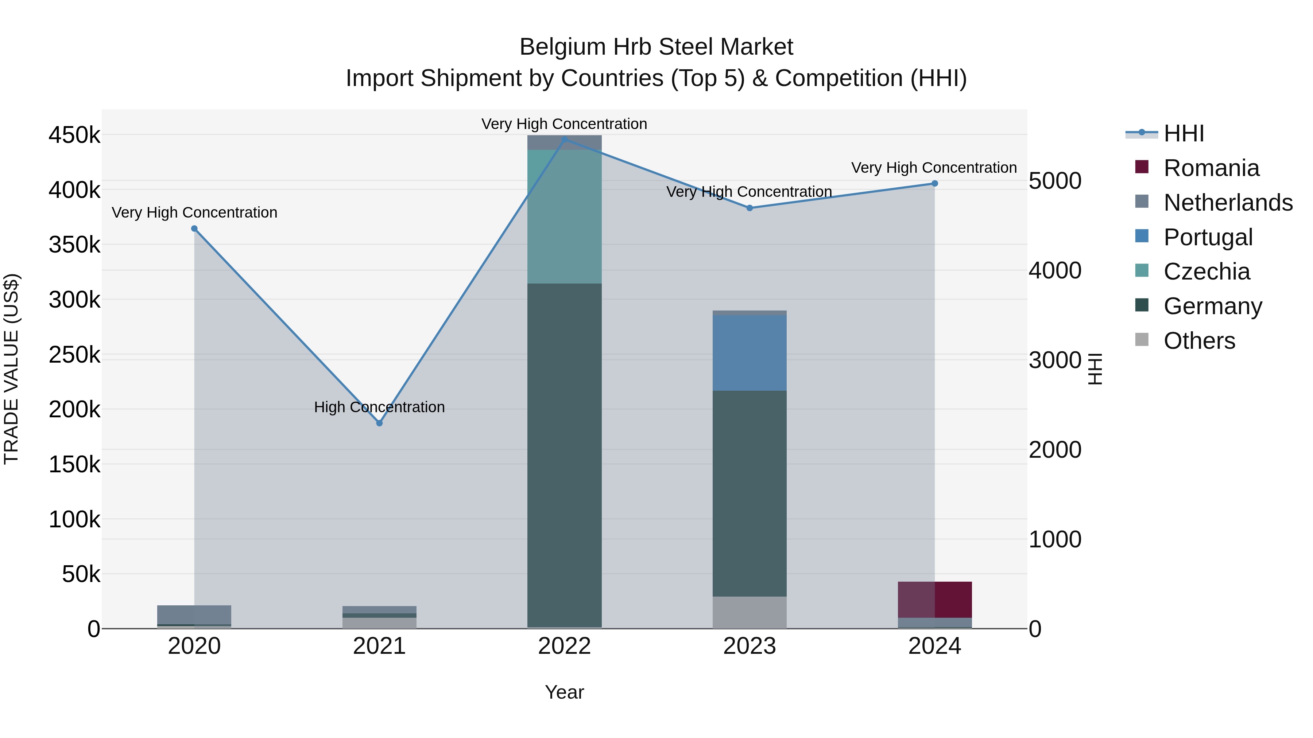Click 'Very High Concentration' label above 2023
This screenshot has width=1313, height=738.
(749, 191)
